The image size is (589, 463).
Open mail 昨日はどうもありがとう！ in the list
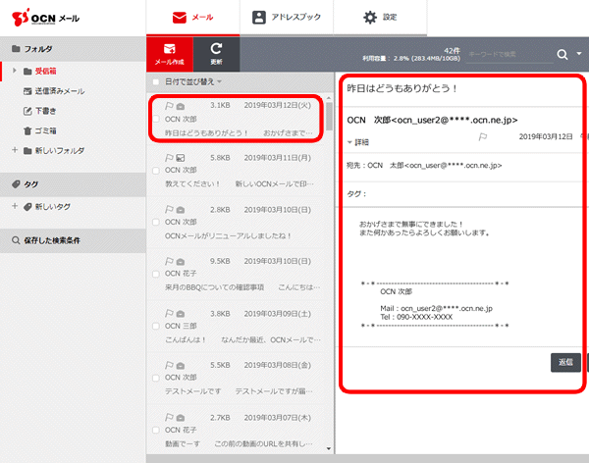(x=236, y=119)
